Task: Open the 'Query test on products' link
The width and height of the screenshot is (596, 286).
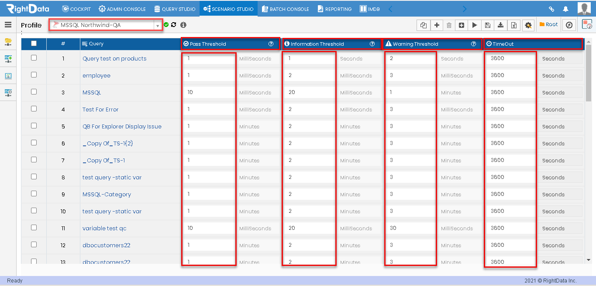Action: coord(114,59)
